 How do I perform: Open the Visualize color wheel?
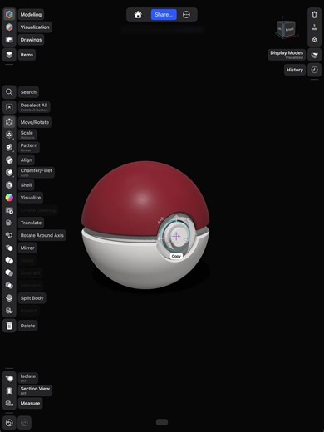[9, 198]
